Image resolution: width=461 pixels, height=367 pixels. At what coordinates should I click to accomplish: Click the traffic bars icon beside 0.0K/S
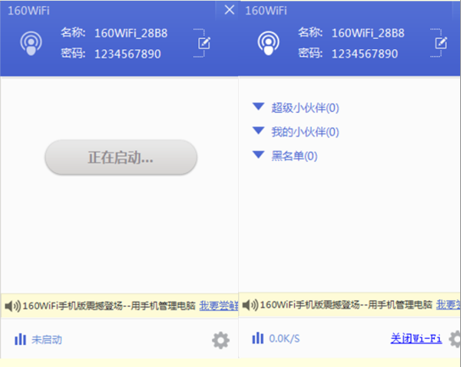coord(258,338)
